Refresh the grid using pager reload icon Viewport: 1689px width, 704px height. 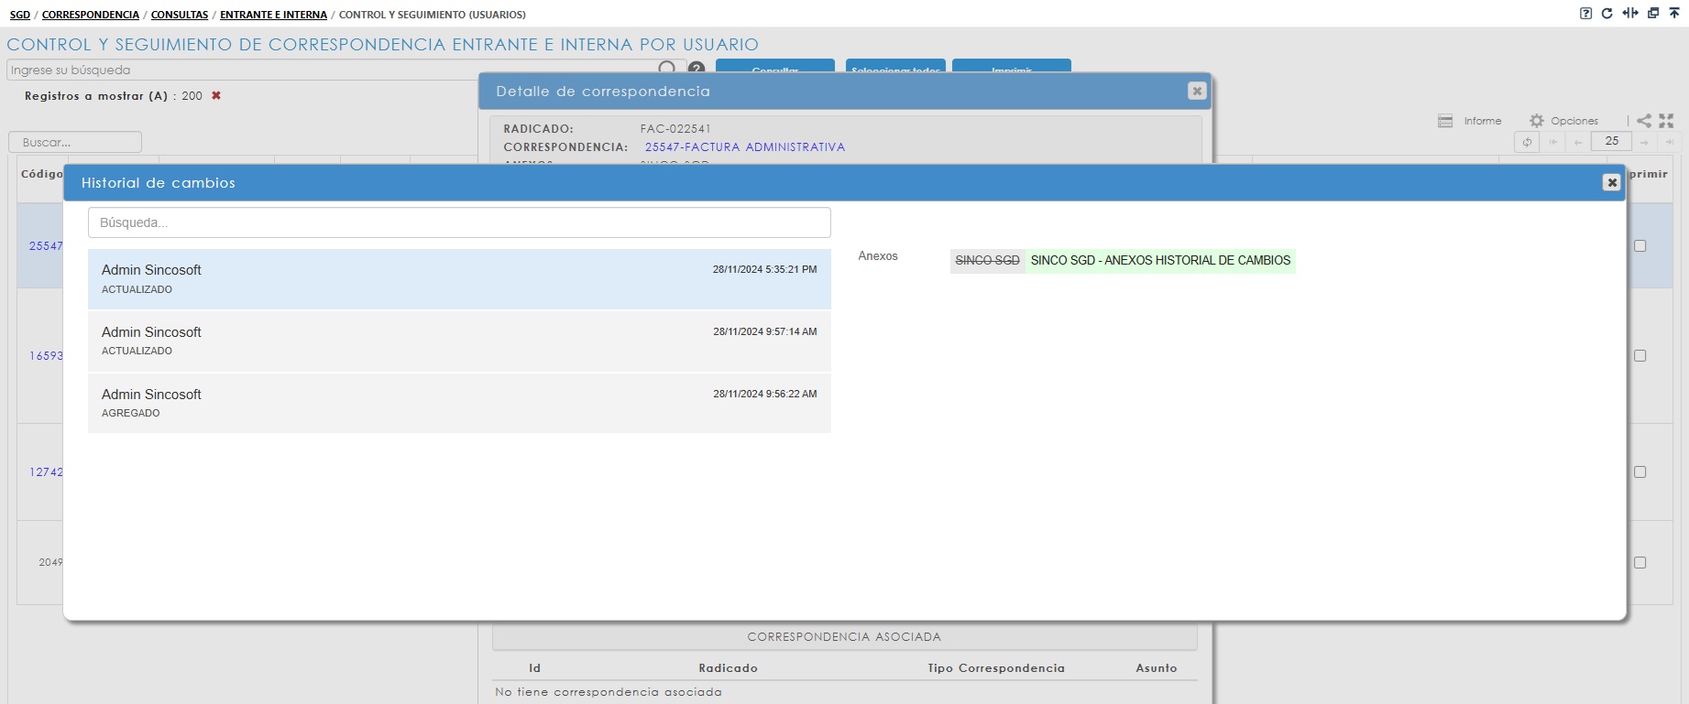pos(1527,142)
